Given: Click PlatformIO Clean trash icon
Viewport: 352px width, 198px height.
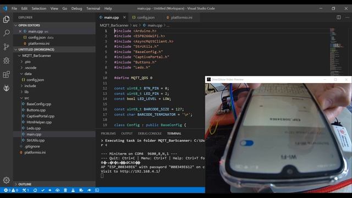Looking at the screenshot, I should pos(65,190).
